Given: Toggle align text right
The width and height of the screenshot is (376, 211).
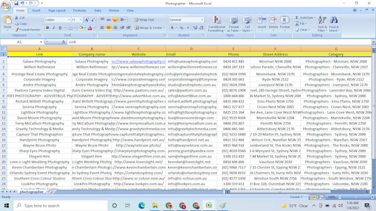Looking at the screenshot, I should pyautogui.click(x=115, y=28).
